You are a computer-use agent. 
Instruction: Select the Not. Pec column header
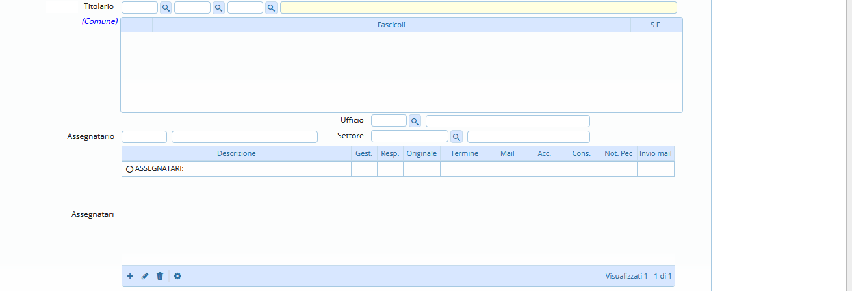click(x=618, y=153)
